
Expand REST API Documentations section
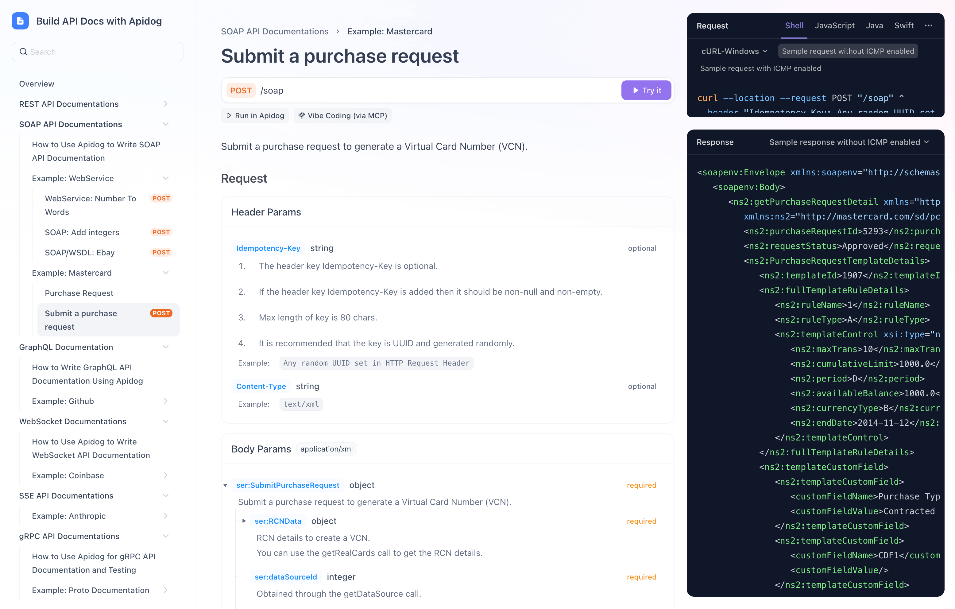click(166, 104)
